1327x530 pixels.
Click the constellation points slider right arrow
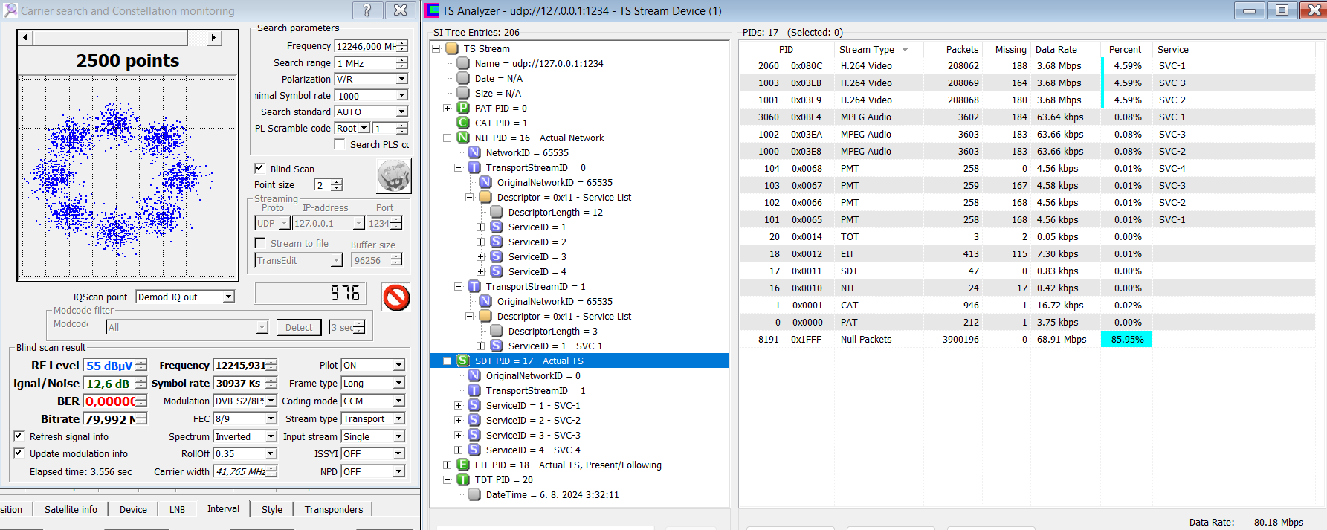click(214, 37)
